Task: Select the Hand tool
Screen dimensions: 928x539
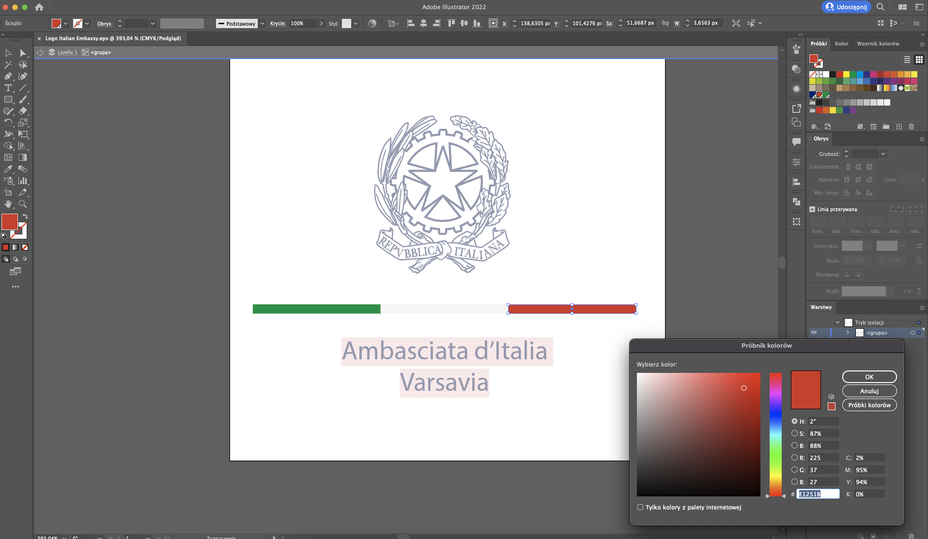Action: [8, 204]
